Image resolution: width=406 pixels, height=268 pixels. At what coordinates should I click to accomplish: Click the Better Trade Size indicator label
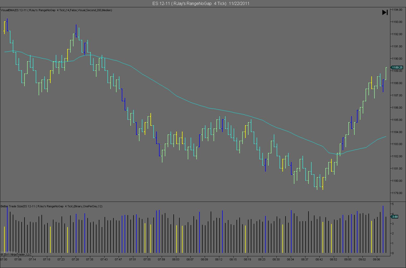pyautogui.click(x=52, y=206)
